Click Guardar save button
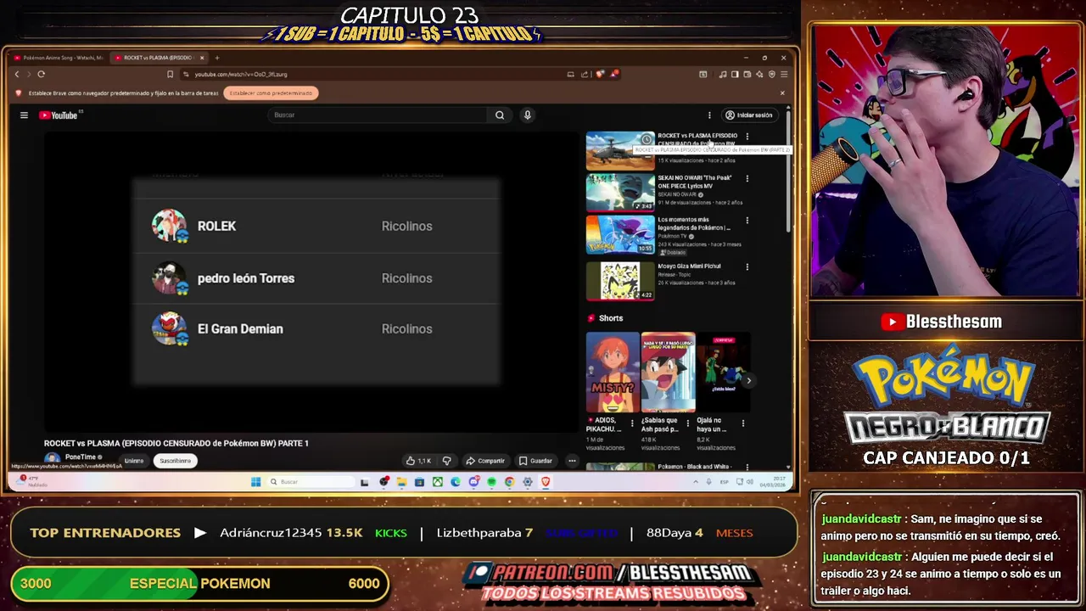The image size is (1086, 611). point(535,461)
